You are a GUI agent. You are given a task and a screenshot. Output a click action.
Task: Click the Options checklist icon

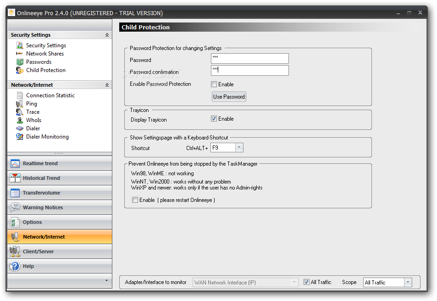click(15, 222)
